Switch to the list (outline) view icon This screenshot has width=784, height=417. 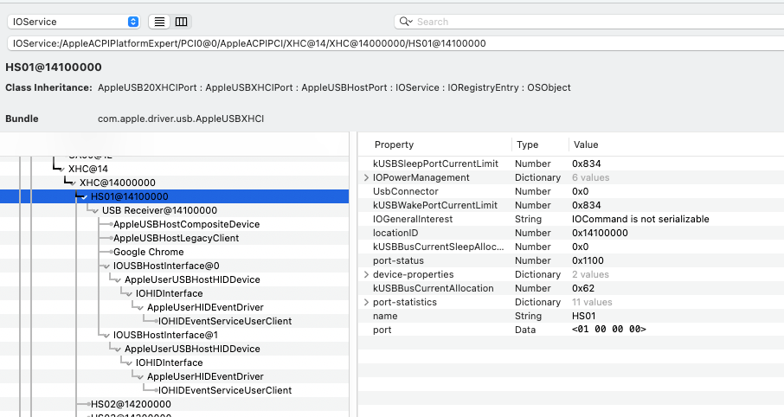point(160,22)
